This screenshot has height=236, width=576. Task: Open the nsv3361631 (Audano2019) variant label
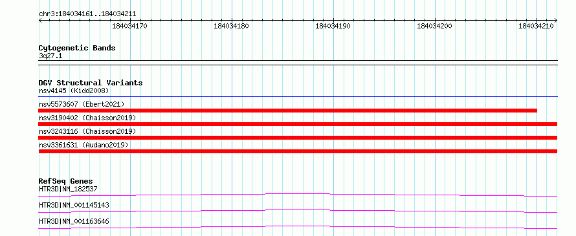(83, 145)
